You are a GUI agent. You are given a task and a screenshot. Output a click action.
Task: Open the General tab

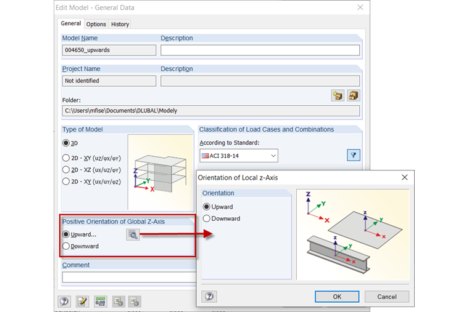(70, 23)
